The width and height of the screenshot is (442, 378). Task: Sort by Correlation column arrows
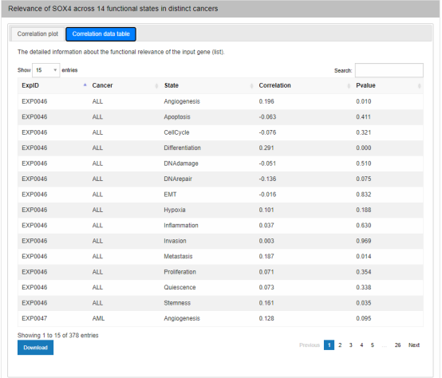tap(349, 85)
